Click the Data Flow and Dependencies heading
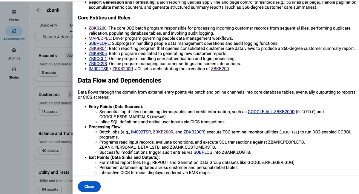Screen dimensions: 359x194 119,81
